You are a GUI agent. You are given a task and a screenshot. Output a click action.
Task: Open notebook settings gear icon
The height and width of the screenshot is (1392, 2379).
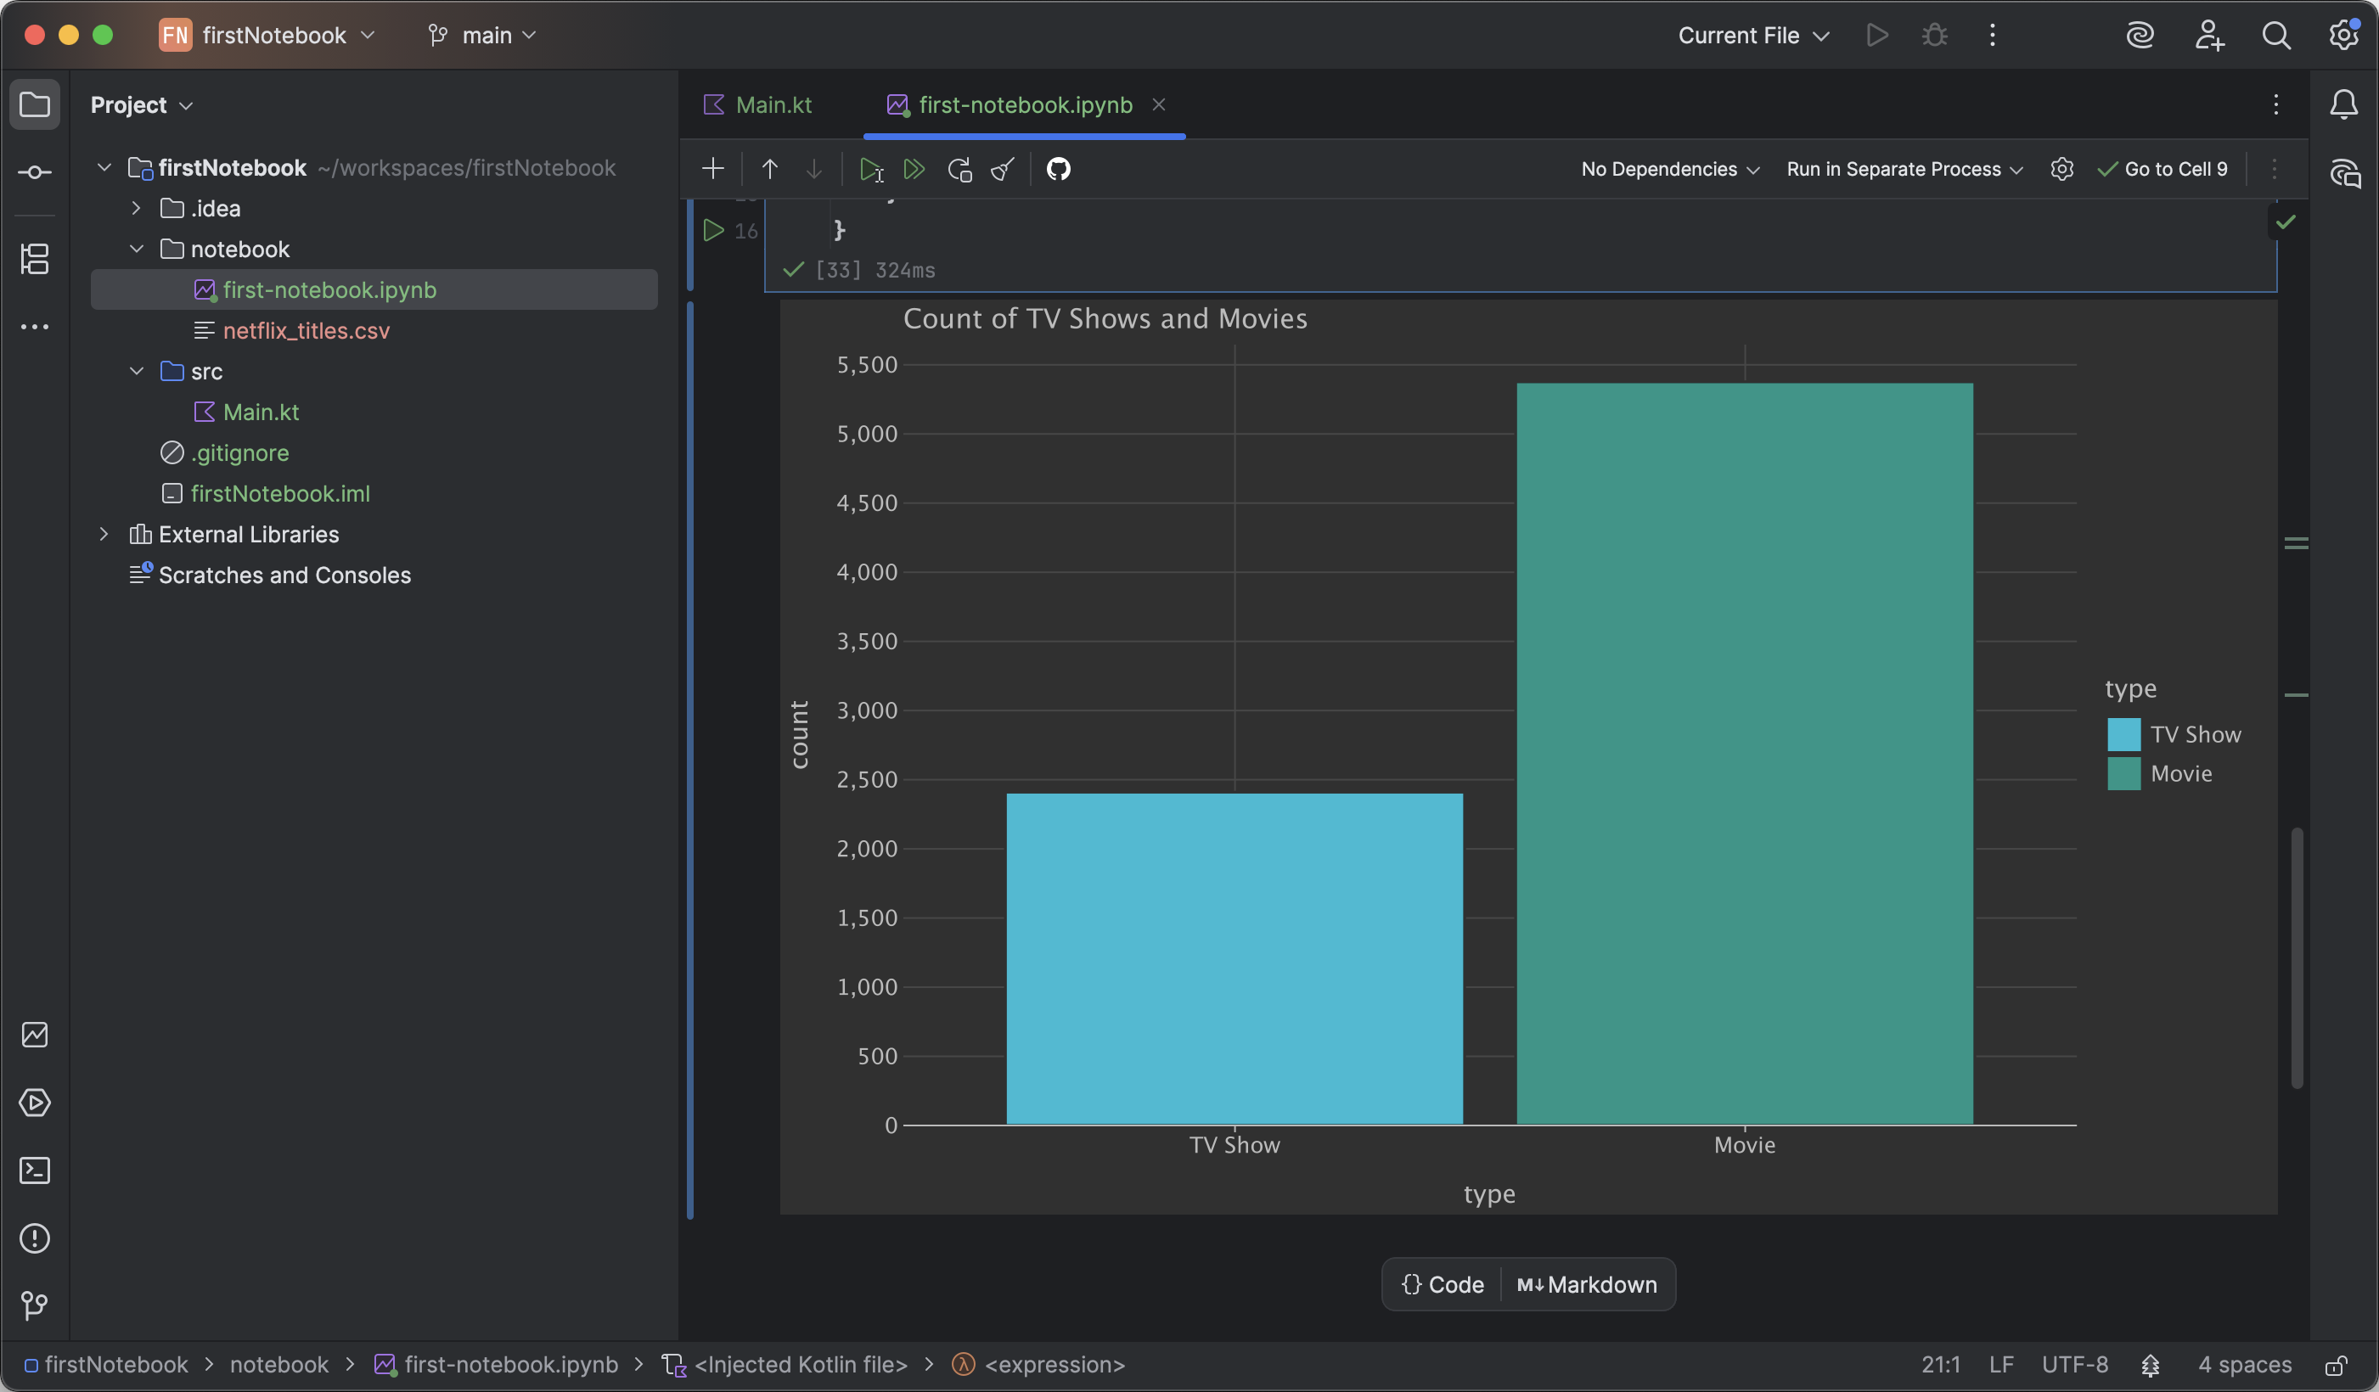pyautogui.click(x=2061, y=169)
